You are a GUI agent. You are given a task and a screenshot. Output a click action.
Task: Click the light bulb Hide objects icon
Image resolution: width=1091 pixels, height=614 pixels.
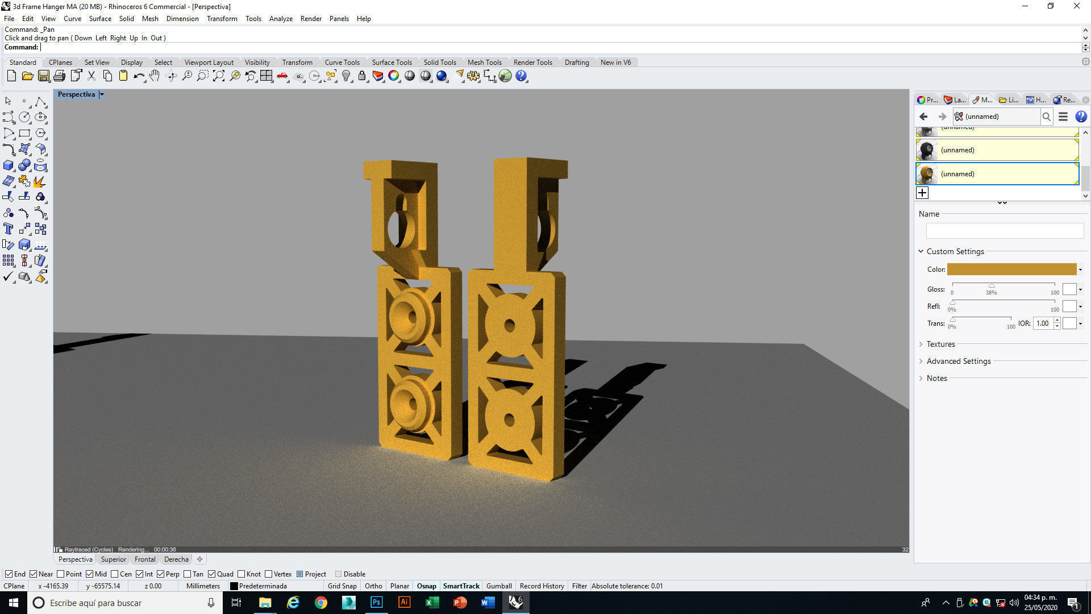(346, 76)
